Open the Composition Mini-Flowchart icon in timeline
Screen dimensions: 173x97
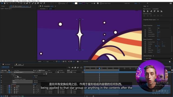[69, 68]
